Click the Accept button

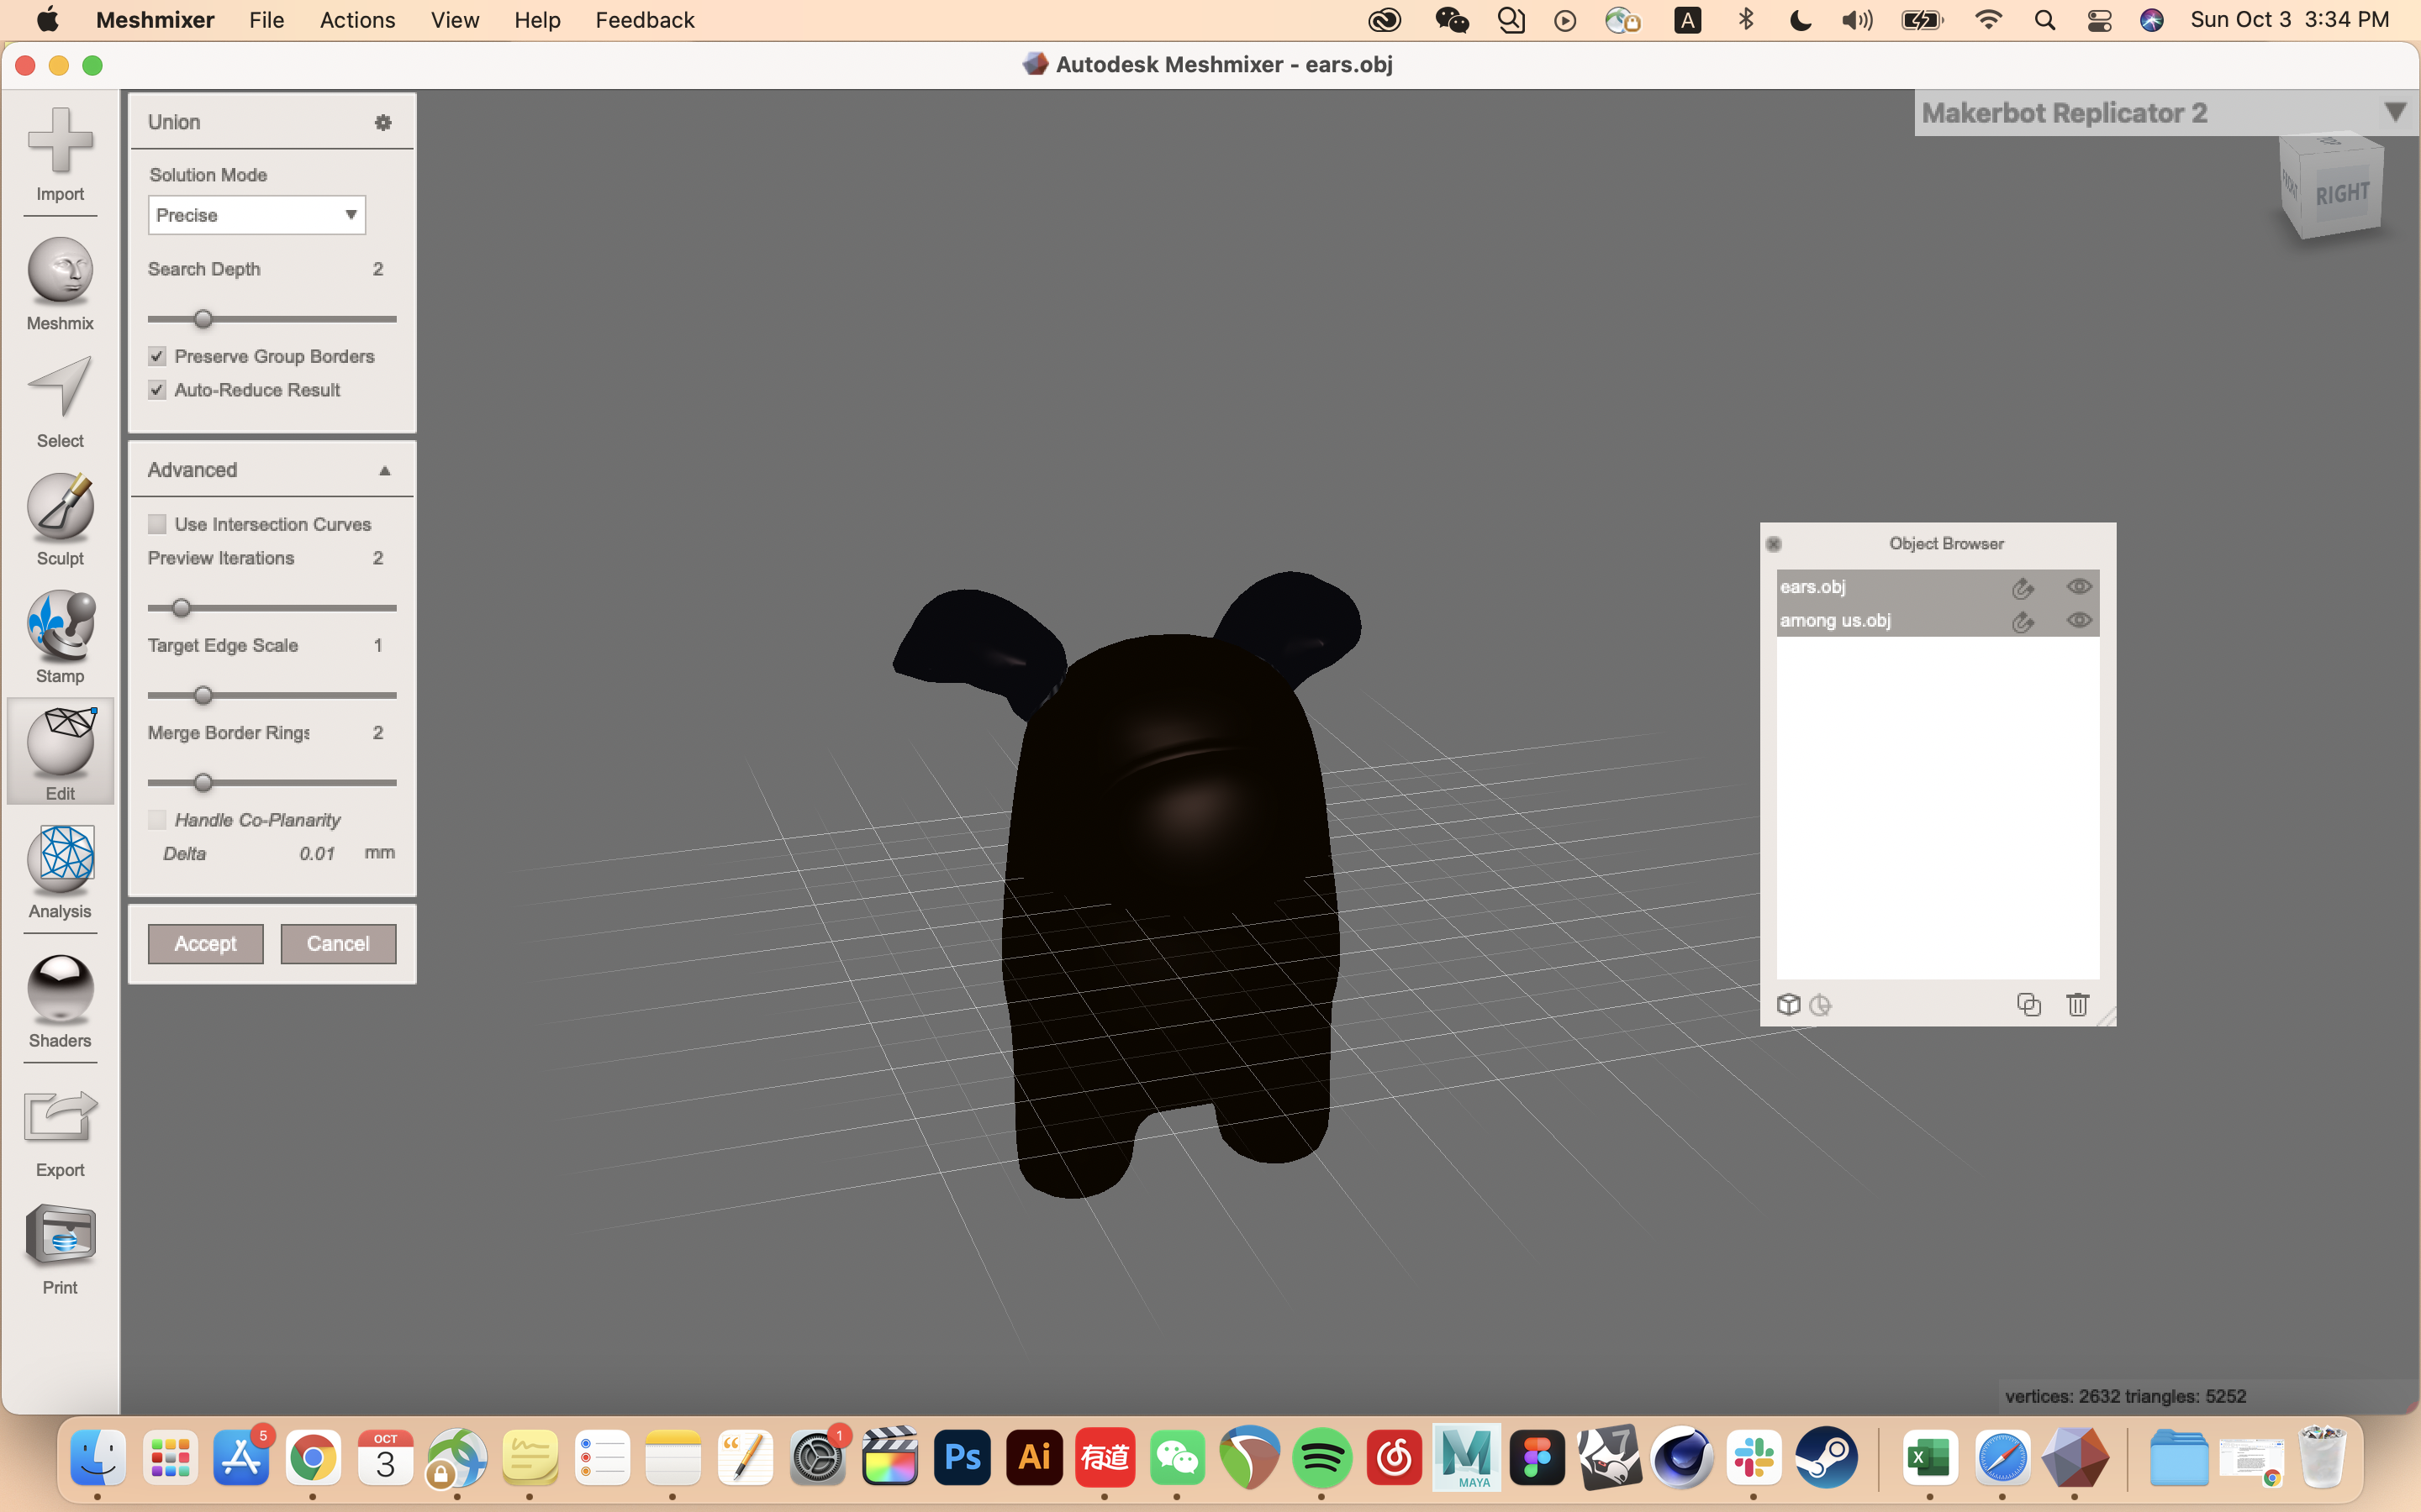(206, 944)
